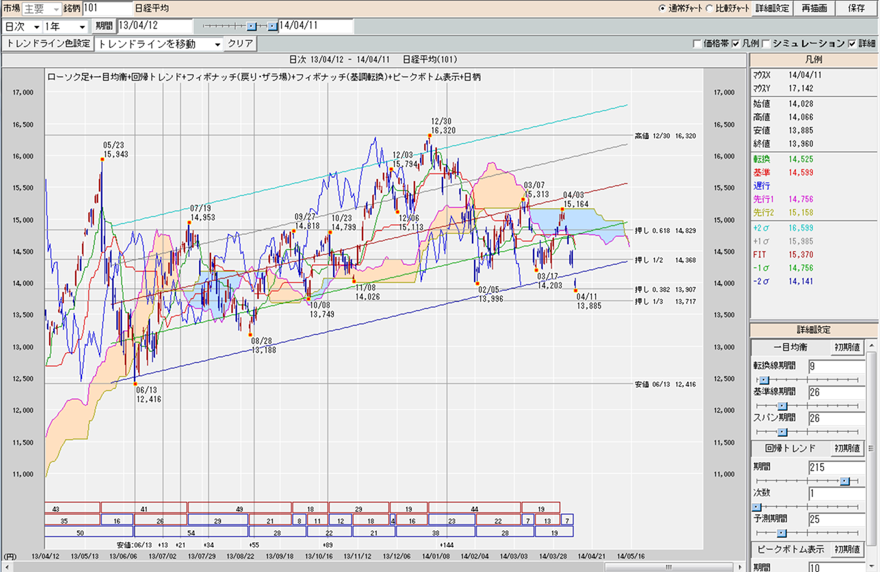The image size is (880, 572).
Task: Click the 回帰トレンド 期間 slider thumb
Action: (x=845, y=481)
